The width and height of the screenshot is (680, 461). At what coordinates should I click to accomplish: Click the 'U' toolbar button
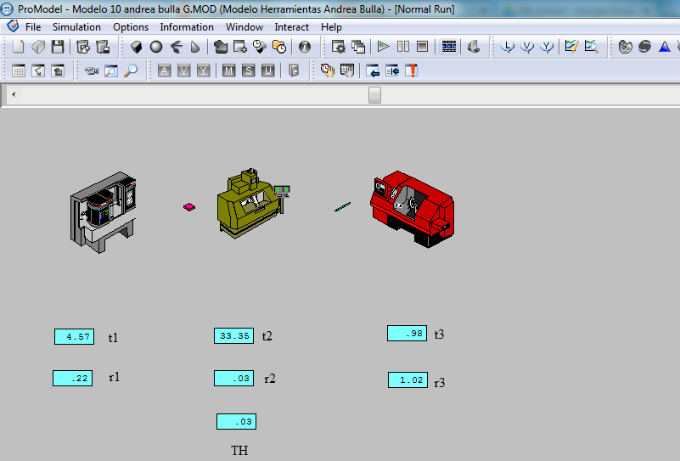pyautogui.click(x=267, y=70)
